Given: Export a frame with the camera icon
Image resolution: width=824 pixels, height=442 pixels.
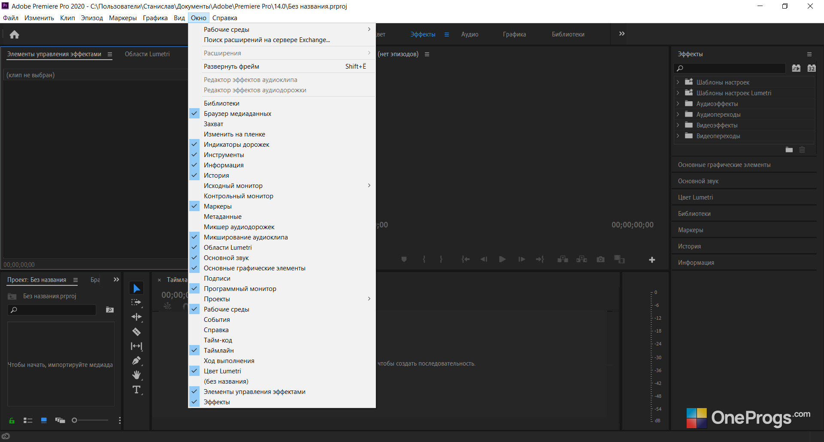Looking at the screenshot, I should pyautogui.click(x=601, y=260).
